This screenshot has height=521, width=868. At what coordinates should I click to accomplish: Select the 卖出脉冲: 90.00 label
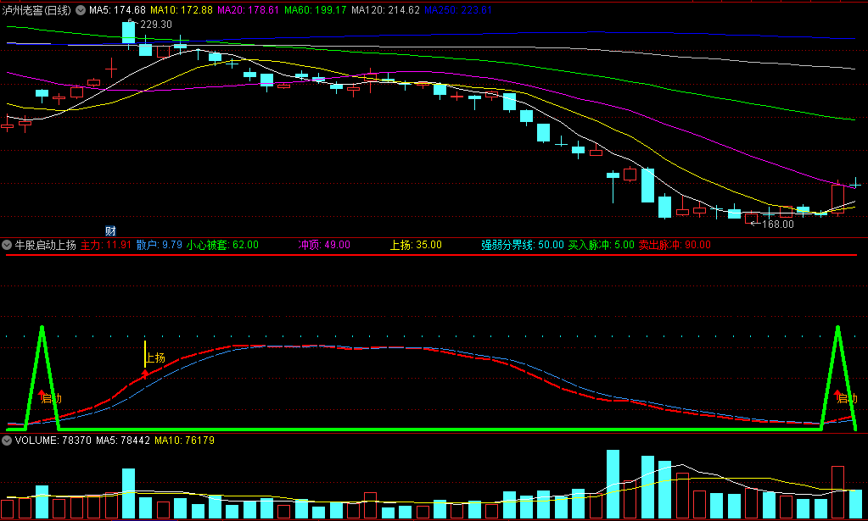675,245
